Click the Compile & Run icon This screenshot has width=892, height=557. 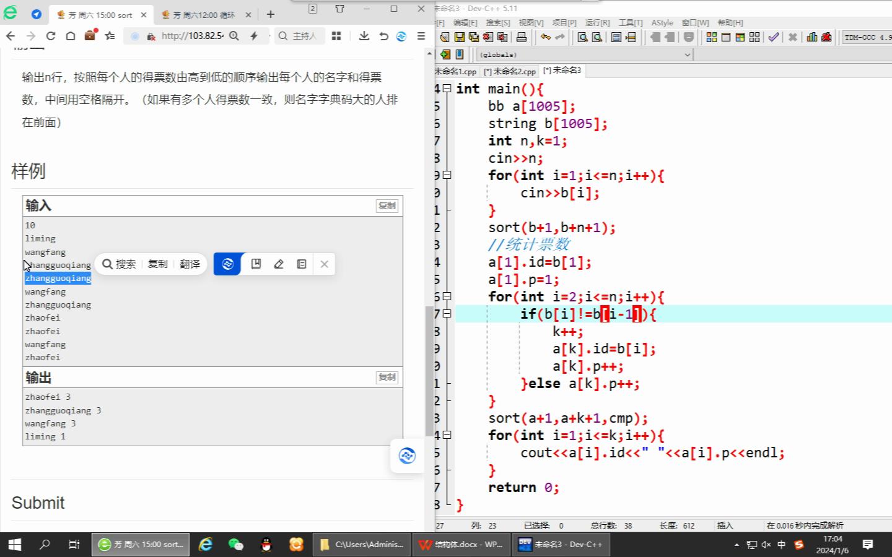[740, 37]
